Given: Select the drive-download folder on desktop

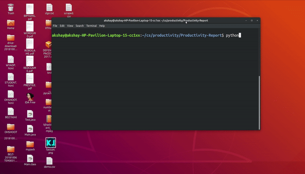Looking at the screenshot, I should pos(11,38).
